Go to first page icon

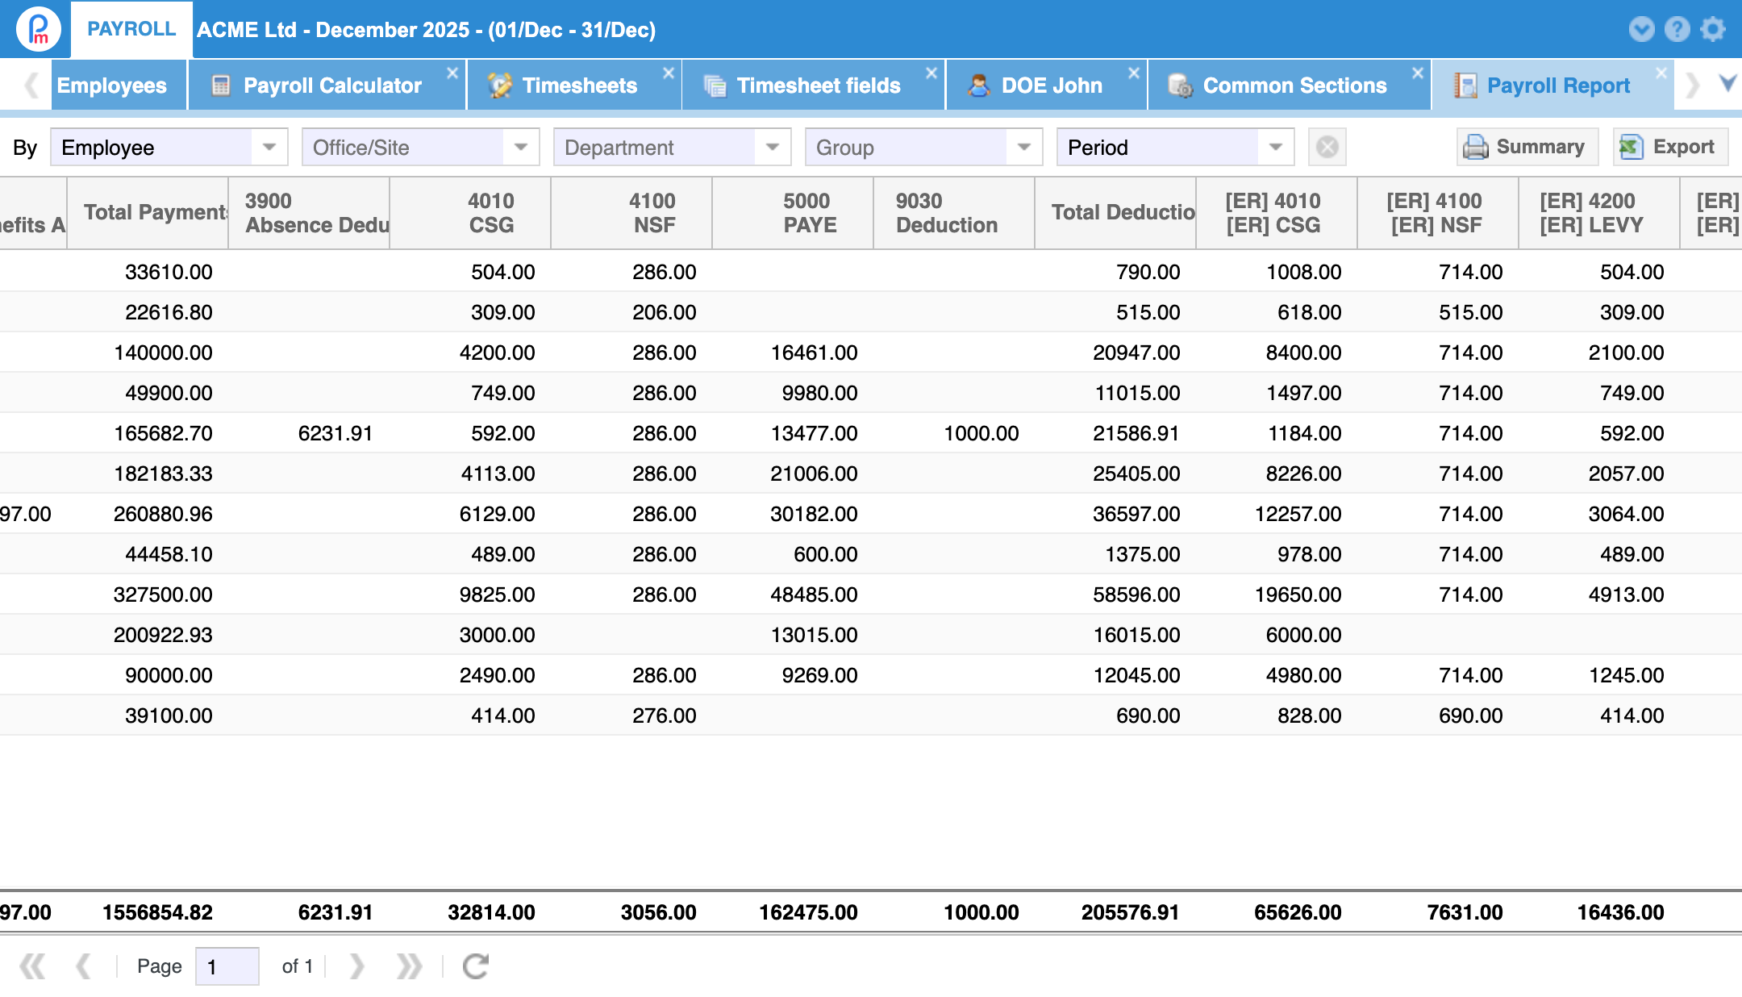tap(32, 966)
